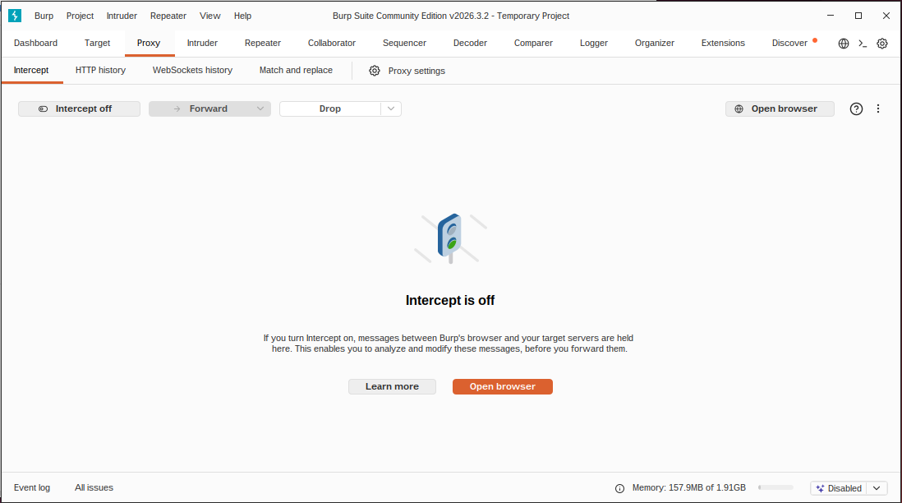Click the Drop button
Image resolution: width=902 pixels, height=503 pixels.
330,108
